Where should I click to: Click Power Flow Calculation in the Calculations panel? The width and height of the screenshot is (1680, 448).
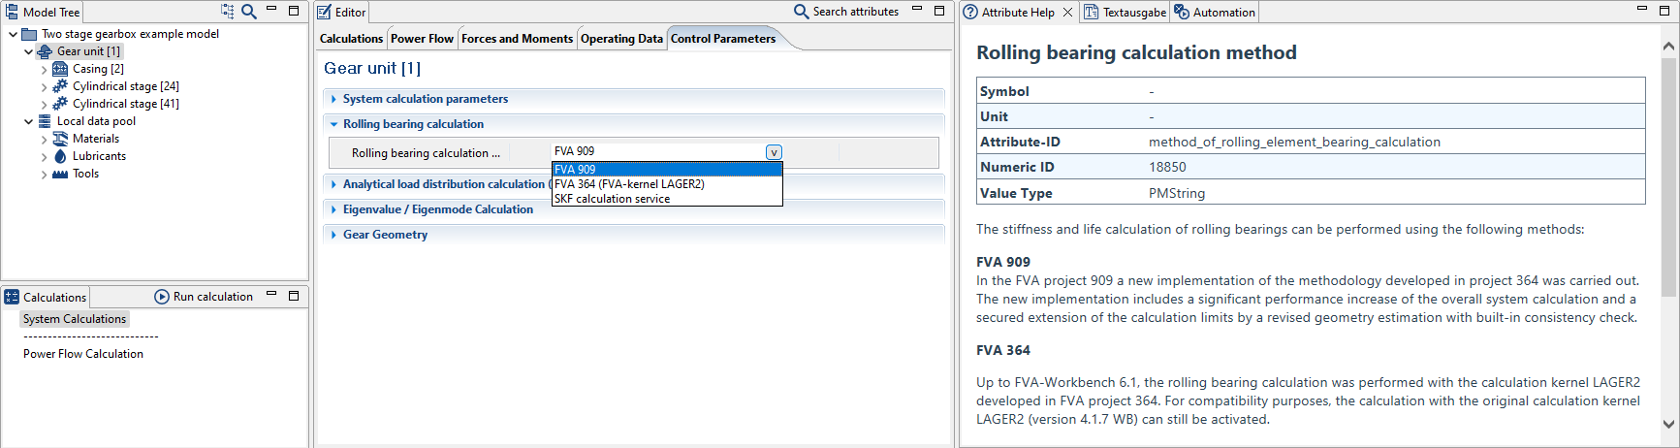[83, 354]
